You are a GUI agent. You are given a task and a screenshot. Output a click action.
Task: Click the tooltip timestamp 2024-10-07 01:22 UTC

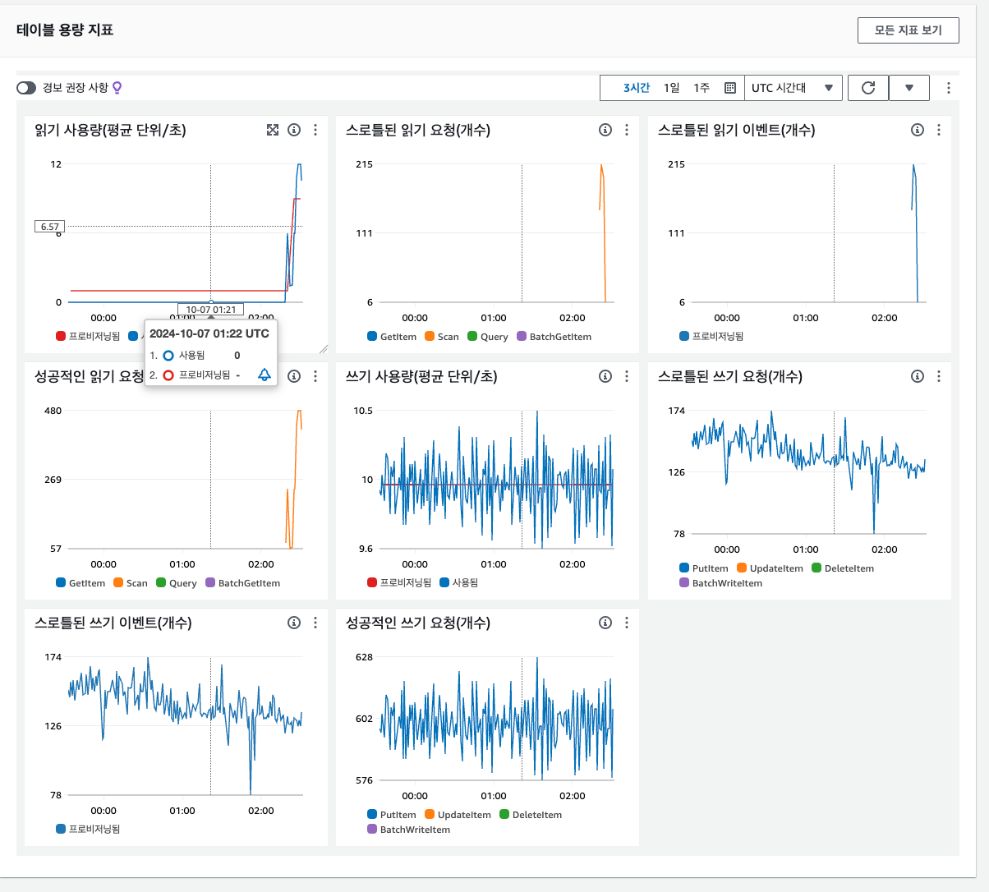[209, 333]
